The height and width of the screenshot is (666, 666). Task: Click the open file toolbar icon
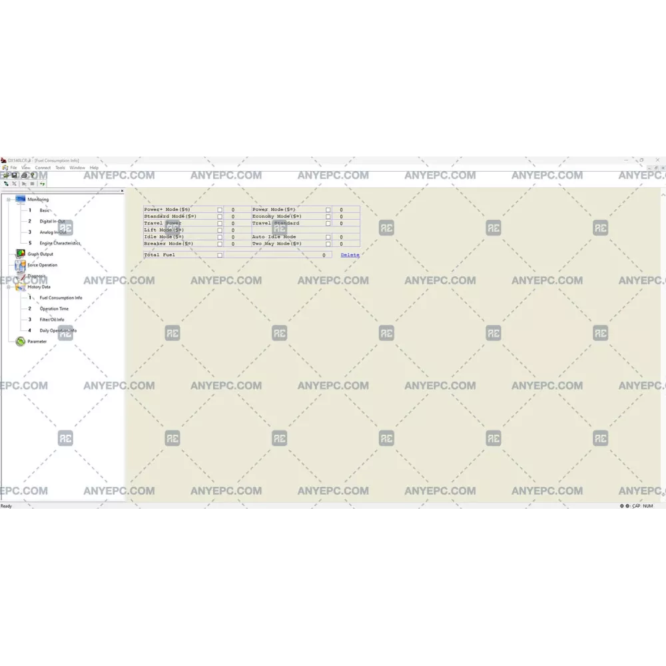pyautogui.click(x=5, y=175)
